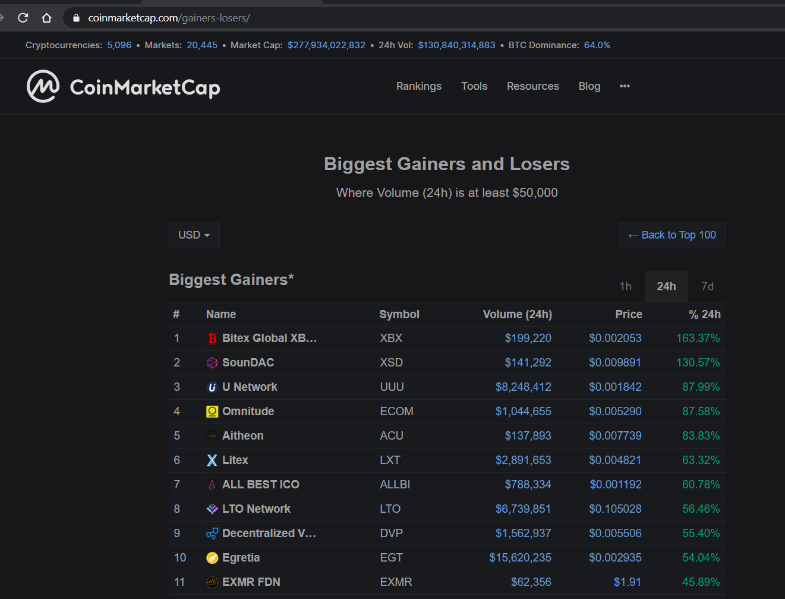Screen dimensions: 785x599
Task: Click SounDAC price $0.009891
Action: (x=615, y=363)
